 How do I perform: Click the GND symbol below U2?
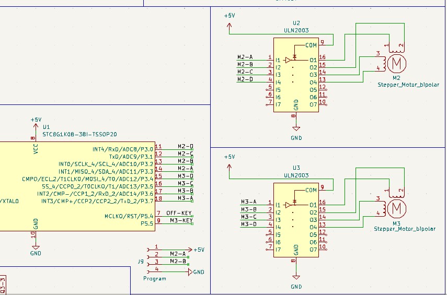click(x=296, y=128)
